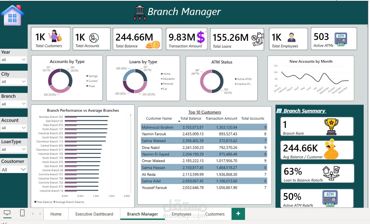Switch to the Home page tab
The height and width of the screenshot is (224, 370).
point(56,214)
